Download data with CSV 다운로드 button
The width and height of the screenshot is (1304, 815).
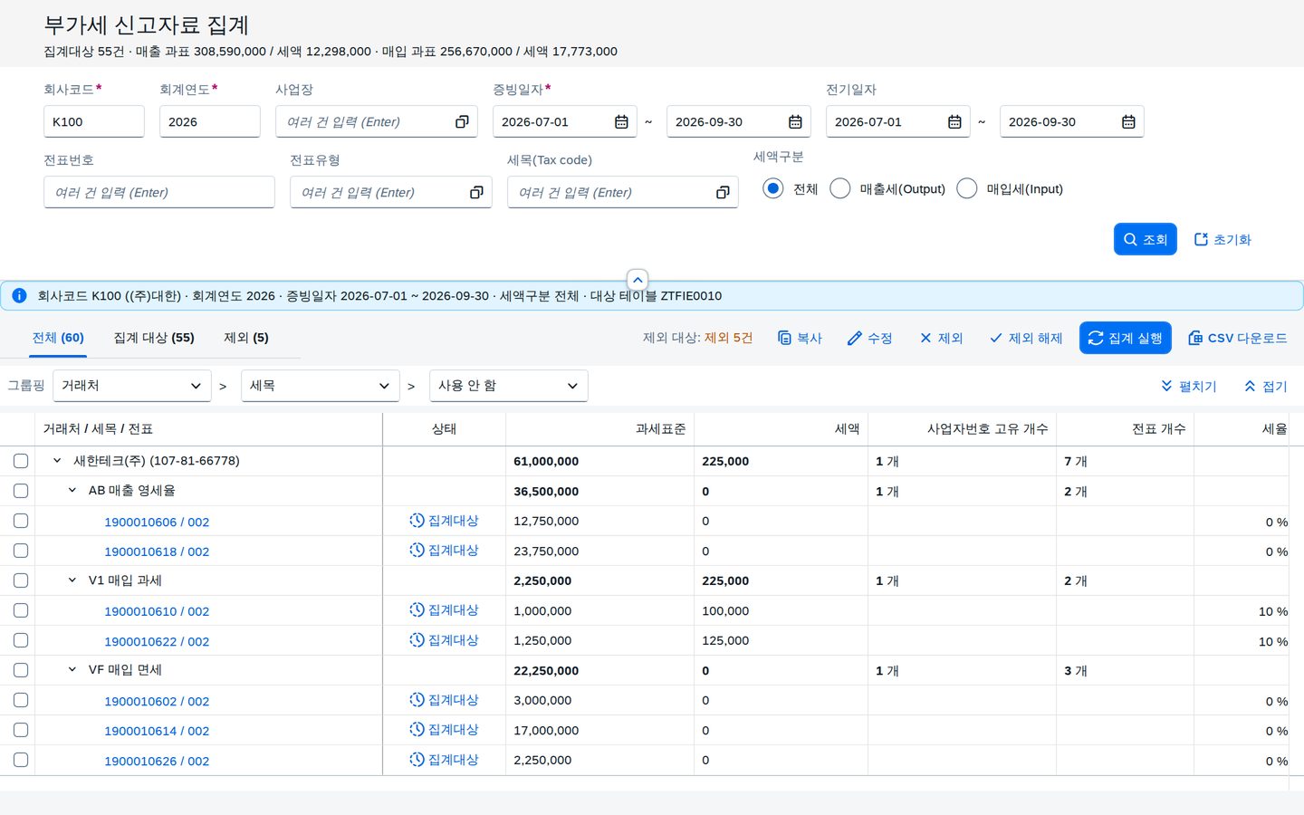1237,338
